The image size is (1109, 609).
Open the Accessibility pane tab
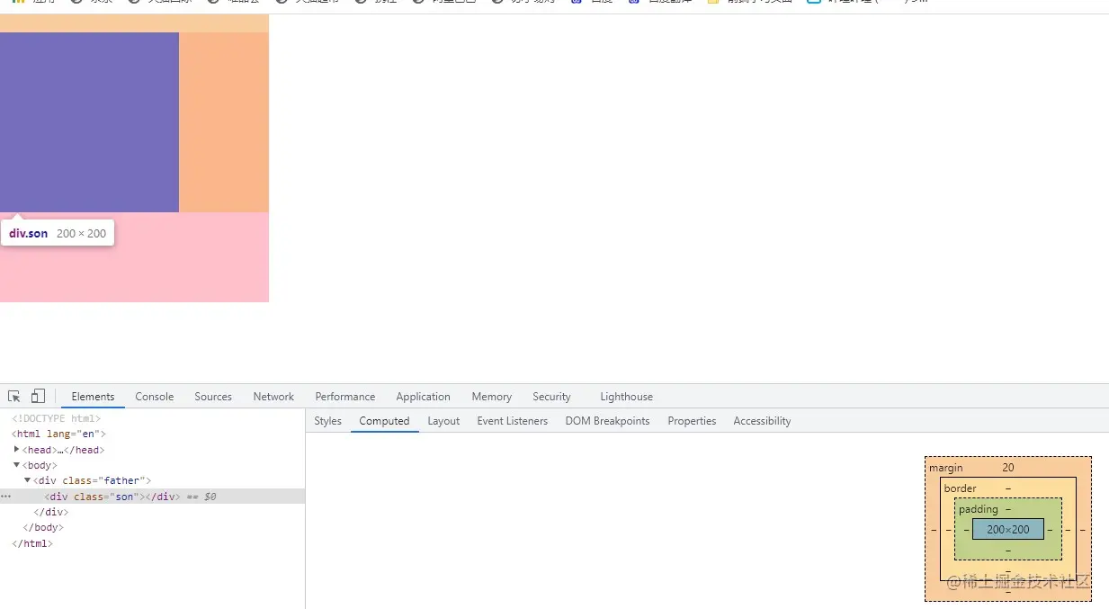[x=762, y=421]
